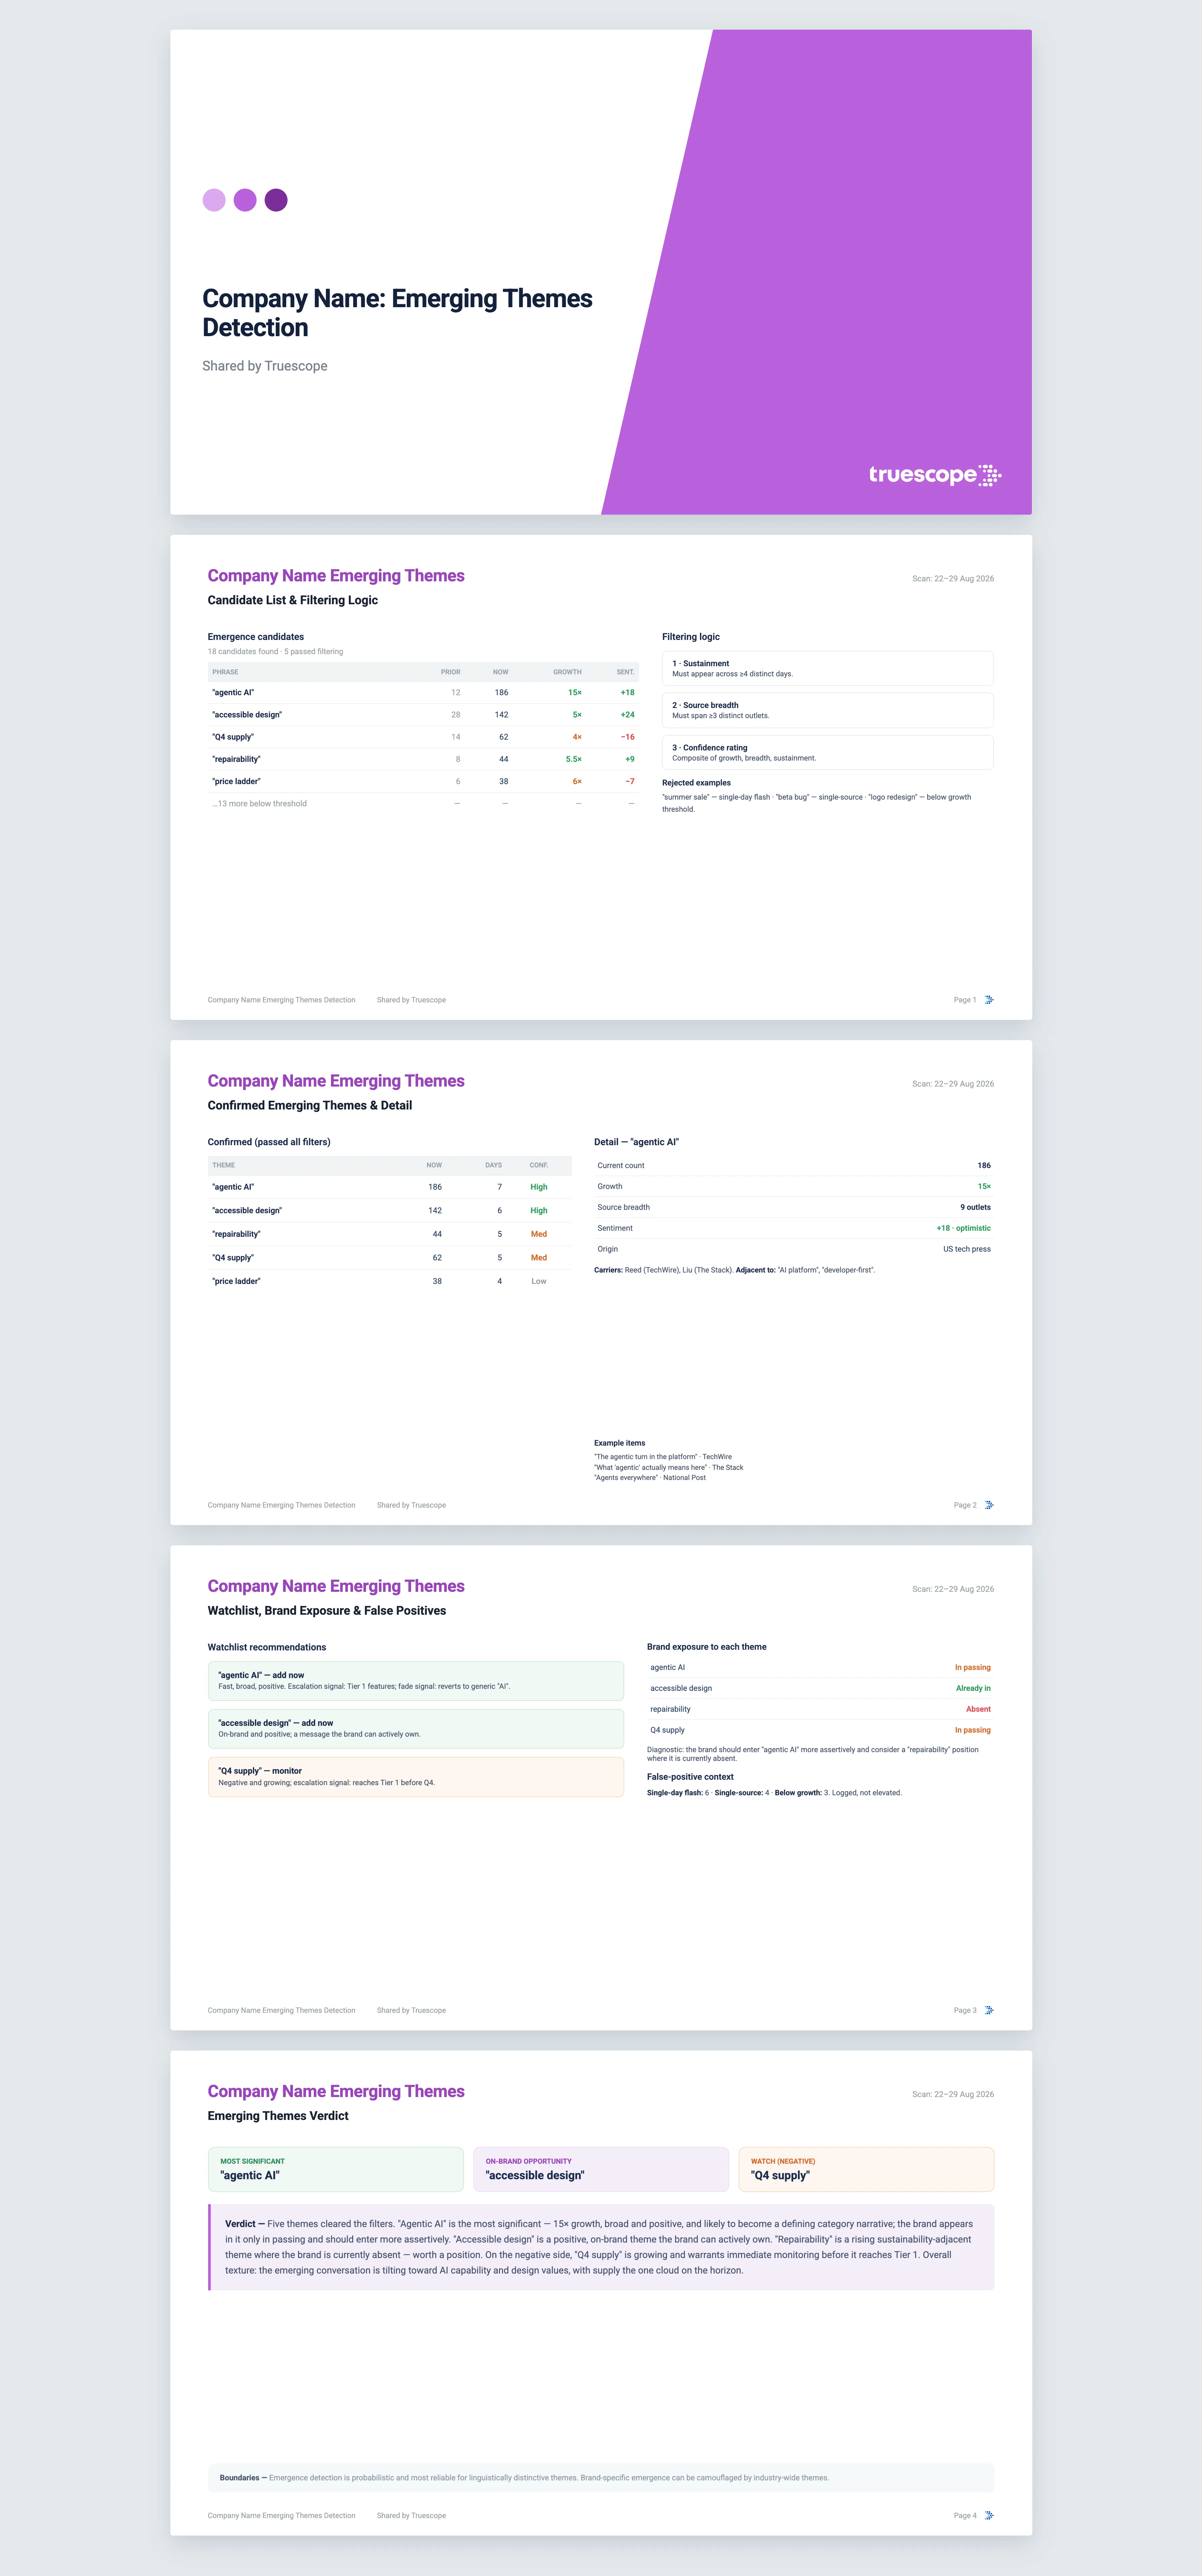Select the '"Q4 supply" — monitor' watchlist card

tap(416, 1777)
